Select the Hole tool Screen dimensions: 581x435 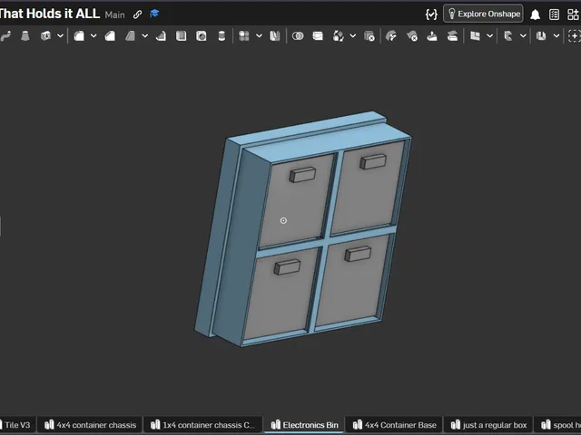click(202, 36)
